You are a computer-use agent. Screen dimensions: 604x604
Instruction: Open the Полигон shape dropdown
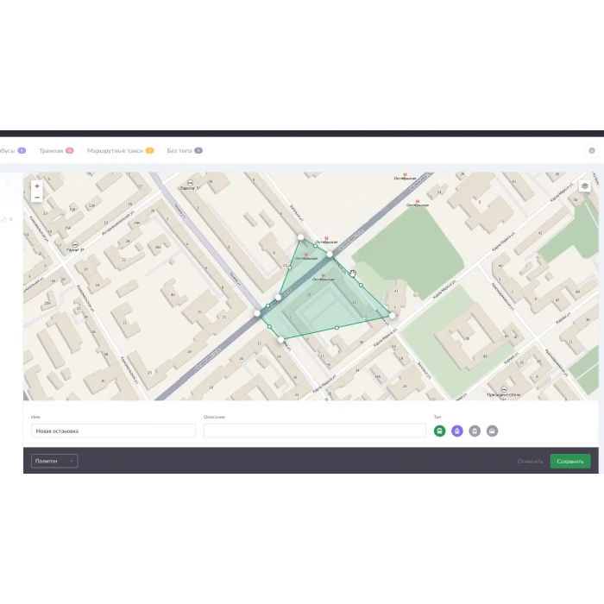[54, 461]
